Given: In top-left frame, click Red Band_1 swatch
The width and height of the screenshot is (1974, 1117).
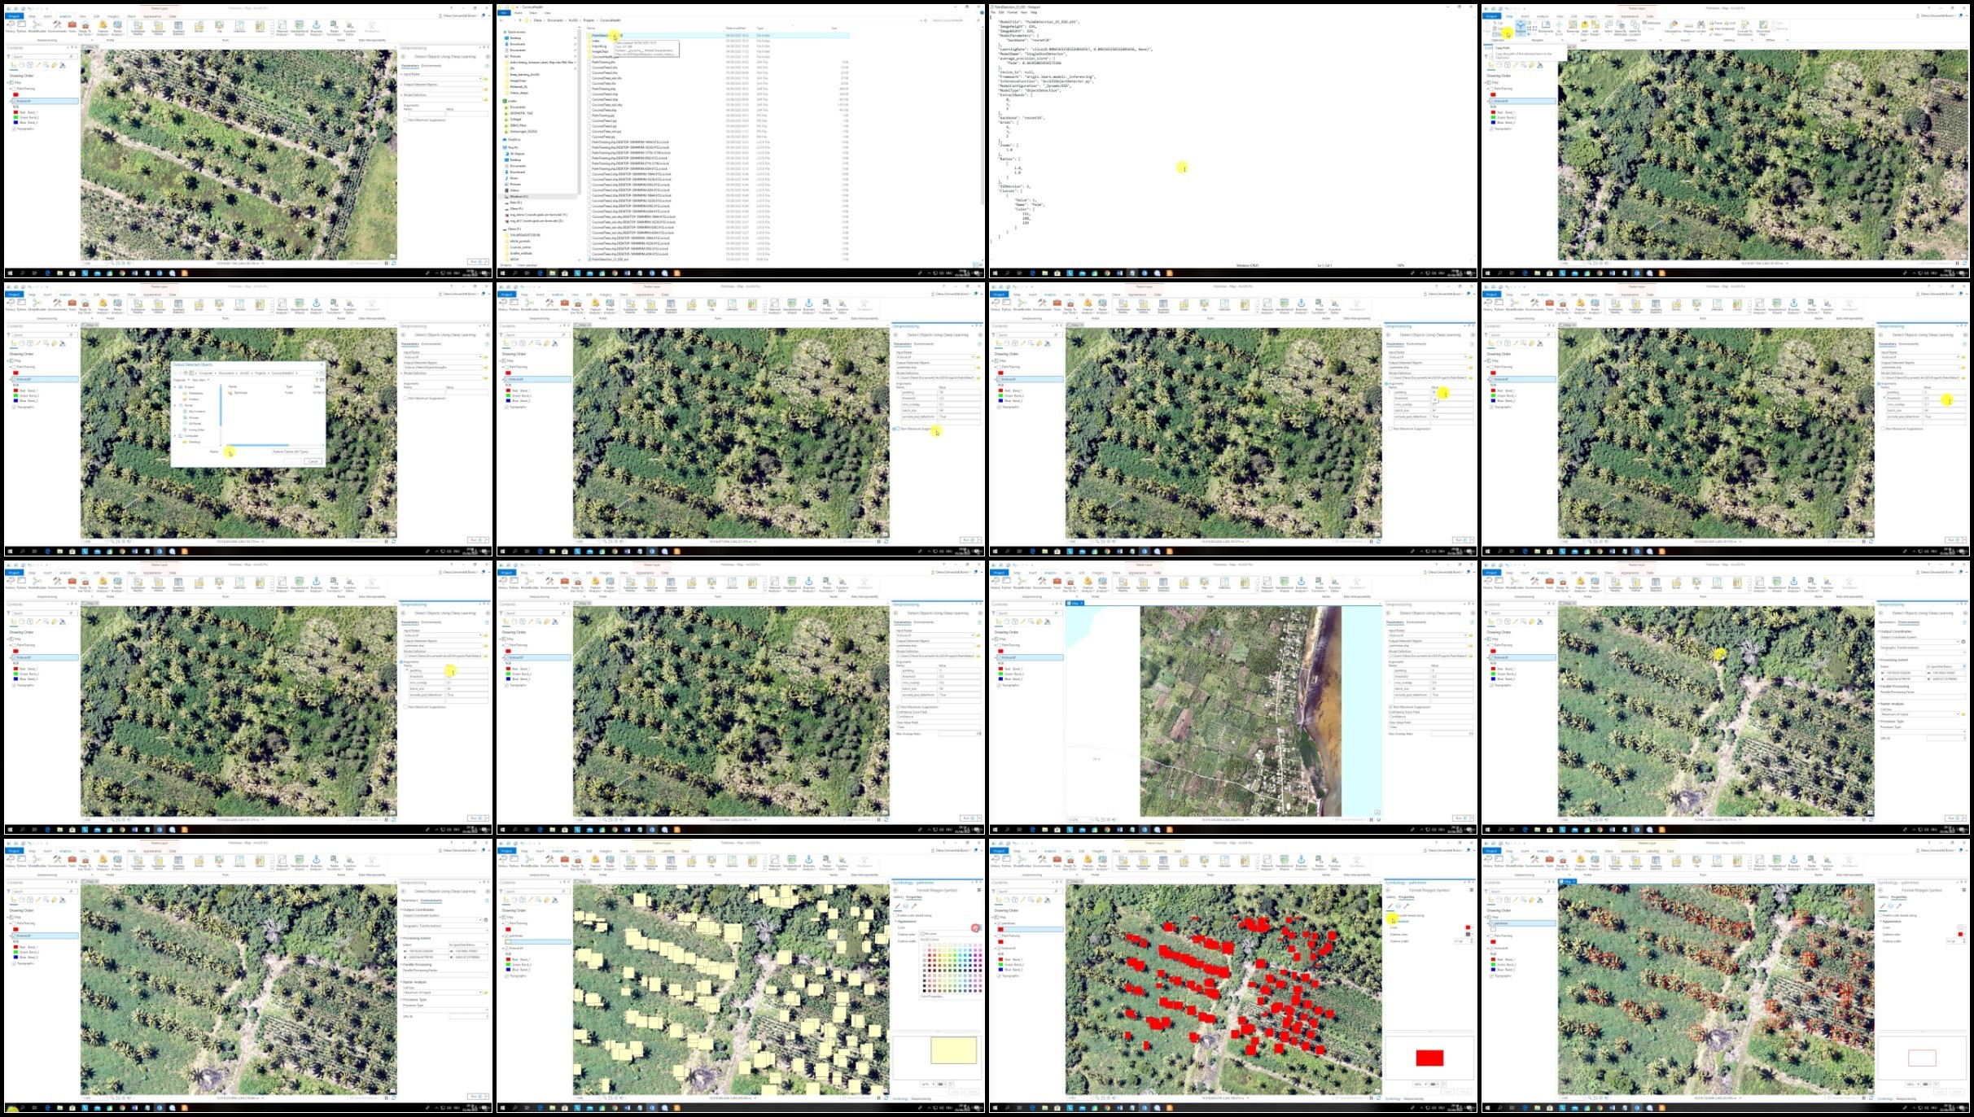Looking at the screenshot, I should pos(15,112).
